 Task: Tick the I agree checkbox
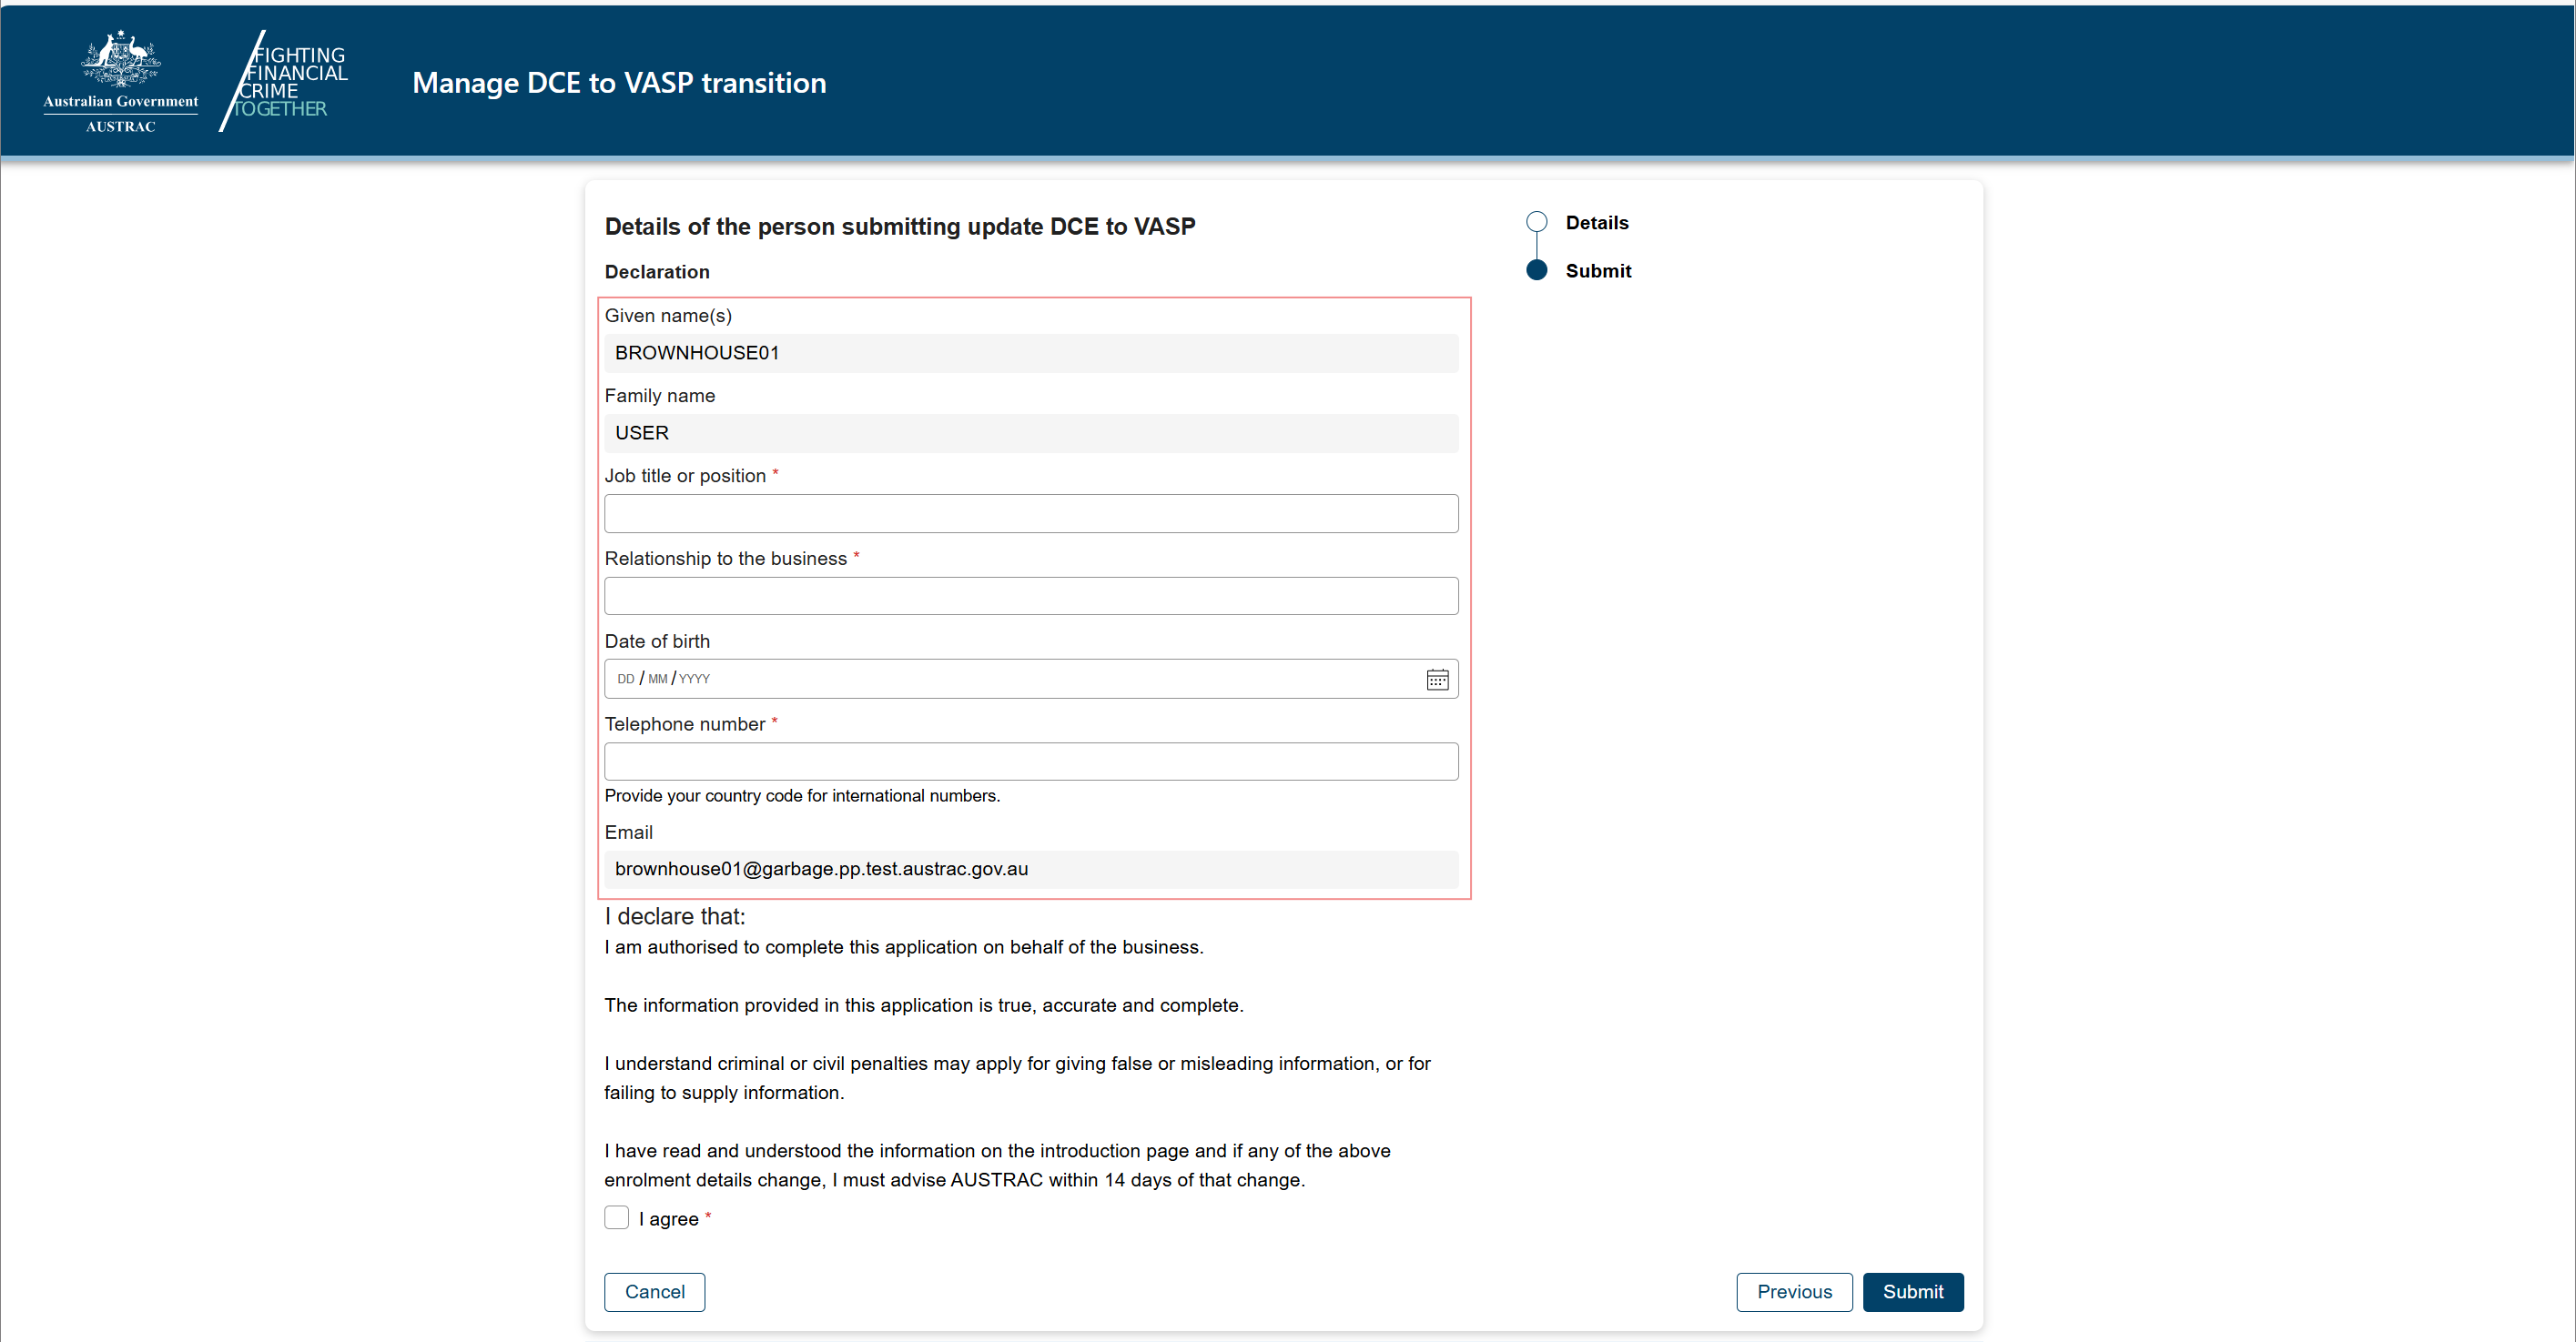point(616,1217)
